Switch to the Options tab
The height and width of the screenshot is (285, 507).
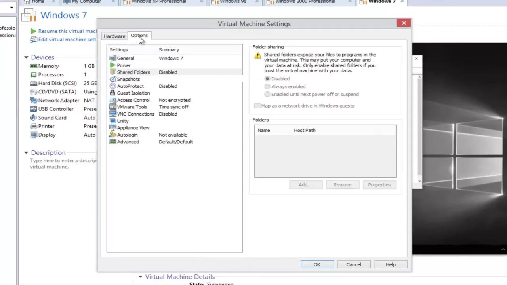[139, 36]
